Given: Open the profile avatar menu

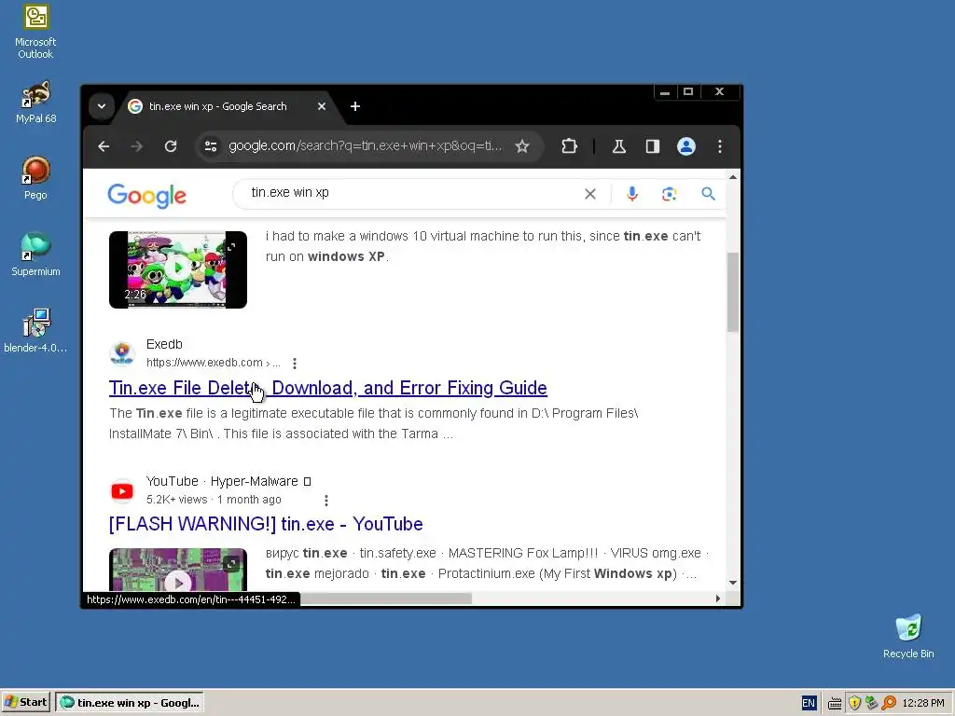Looking at the screenshot, I should [x=686, y=146].
